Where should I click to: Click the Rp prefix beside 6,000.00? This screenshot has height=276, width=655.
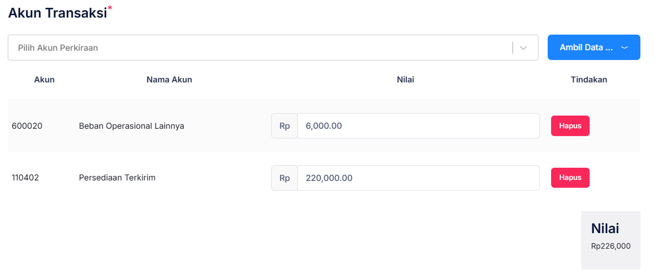coord(284,126)
